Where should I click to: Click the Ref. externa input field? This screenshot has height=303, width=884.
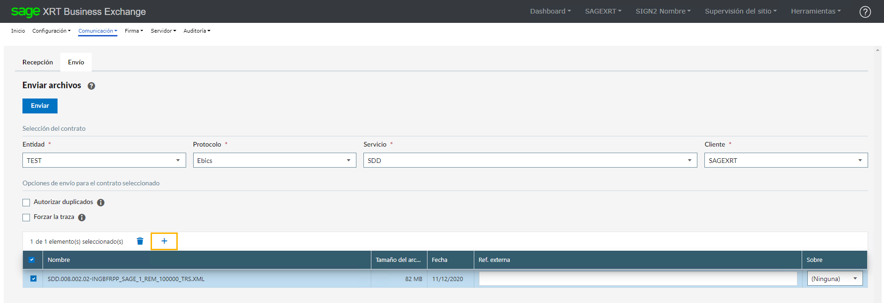click(638, 279)
